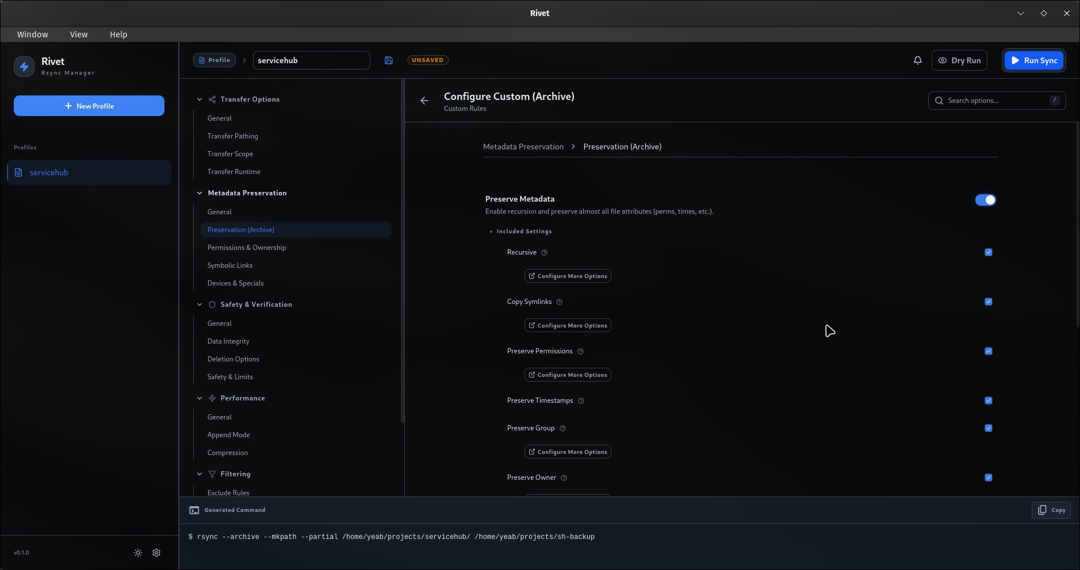
Task: Click the Run Sync button
Action: [1034, 60]
